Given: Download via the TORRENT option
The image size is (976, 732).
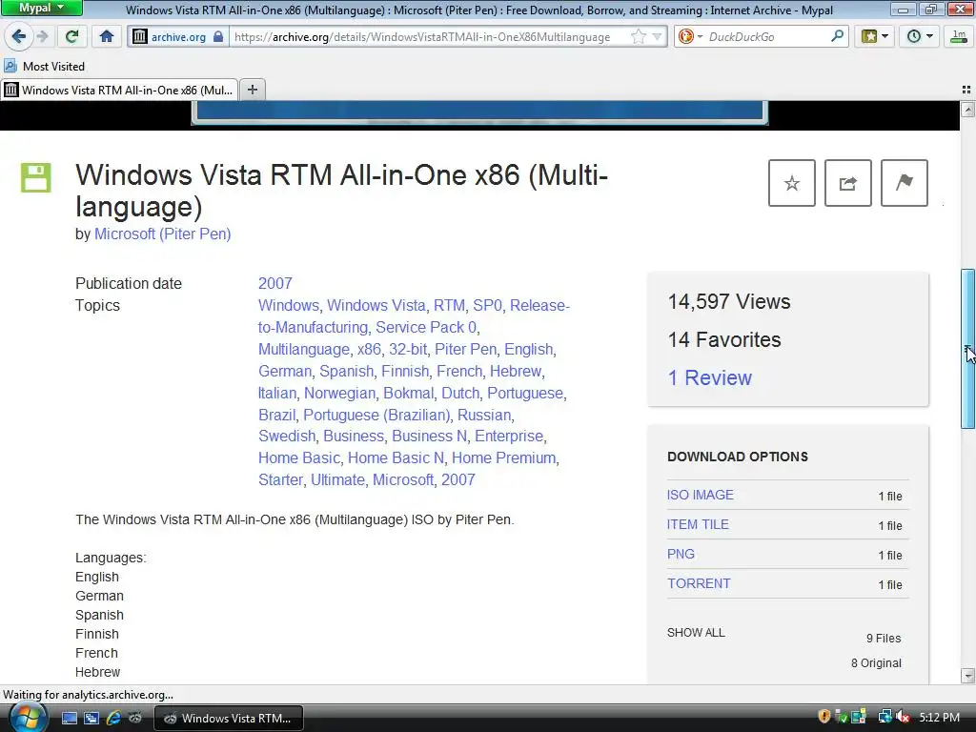Looking at the screenshot, I should (x=699, y=584).
